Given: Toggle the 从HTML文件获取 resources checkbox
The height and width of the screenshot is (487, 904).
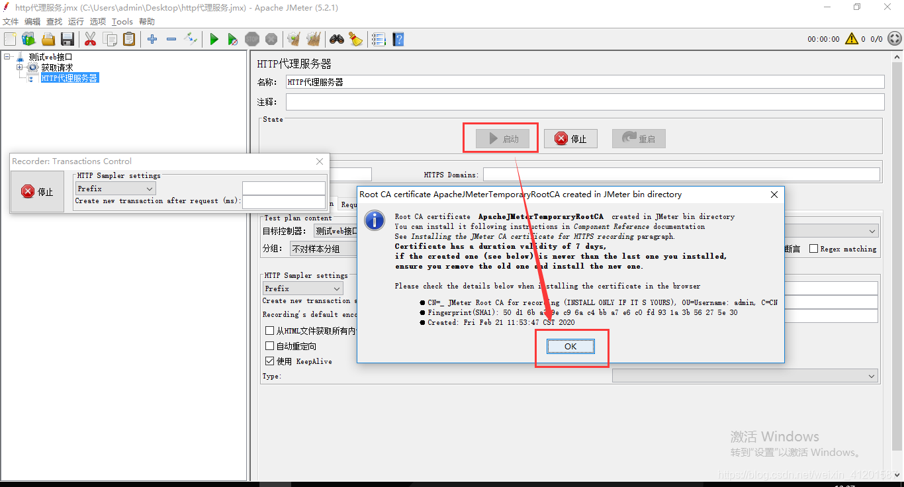Looking at the screenshot, I should [x=269, y=331].
